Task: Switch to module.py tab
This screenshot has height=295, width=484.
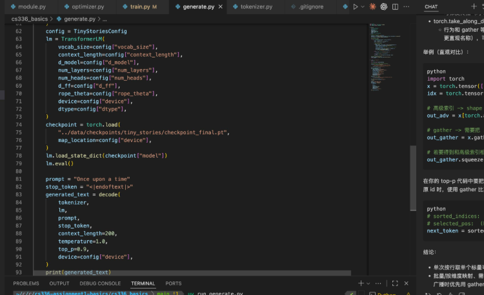Action: (x=28, y=6)
